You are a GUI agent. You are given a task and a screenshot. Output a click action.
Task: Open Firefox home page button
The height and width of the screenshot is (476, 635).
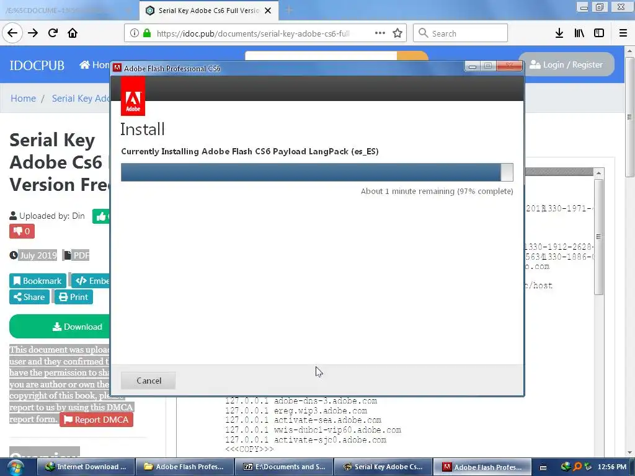coord(73,33)
